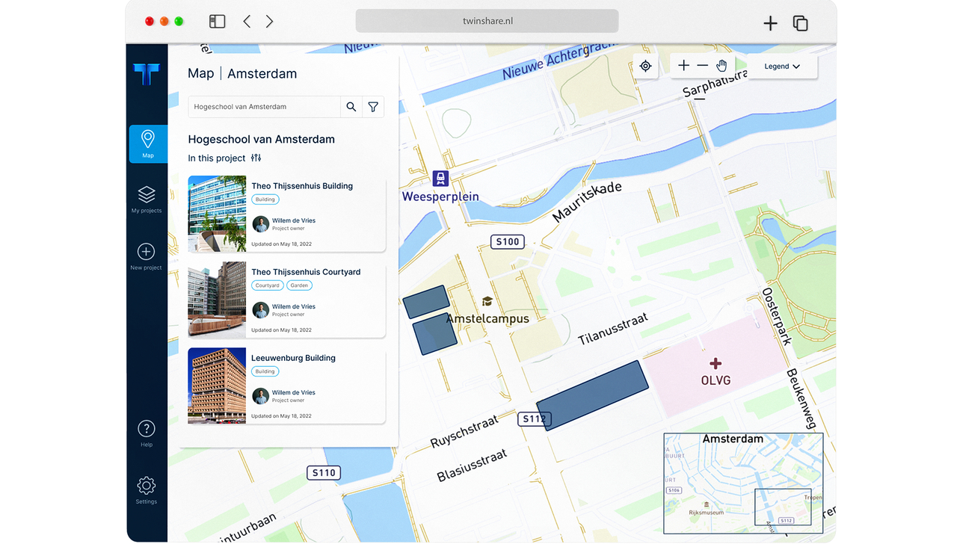
Task: Click the TwinShare logo in the sidebar
Action: [147, 74]
